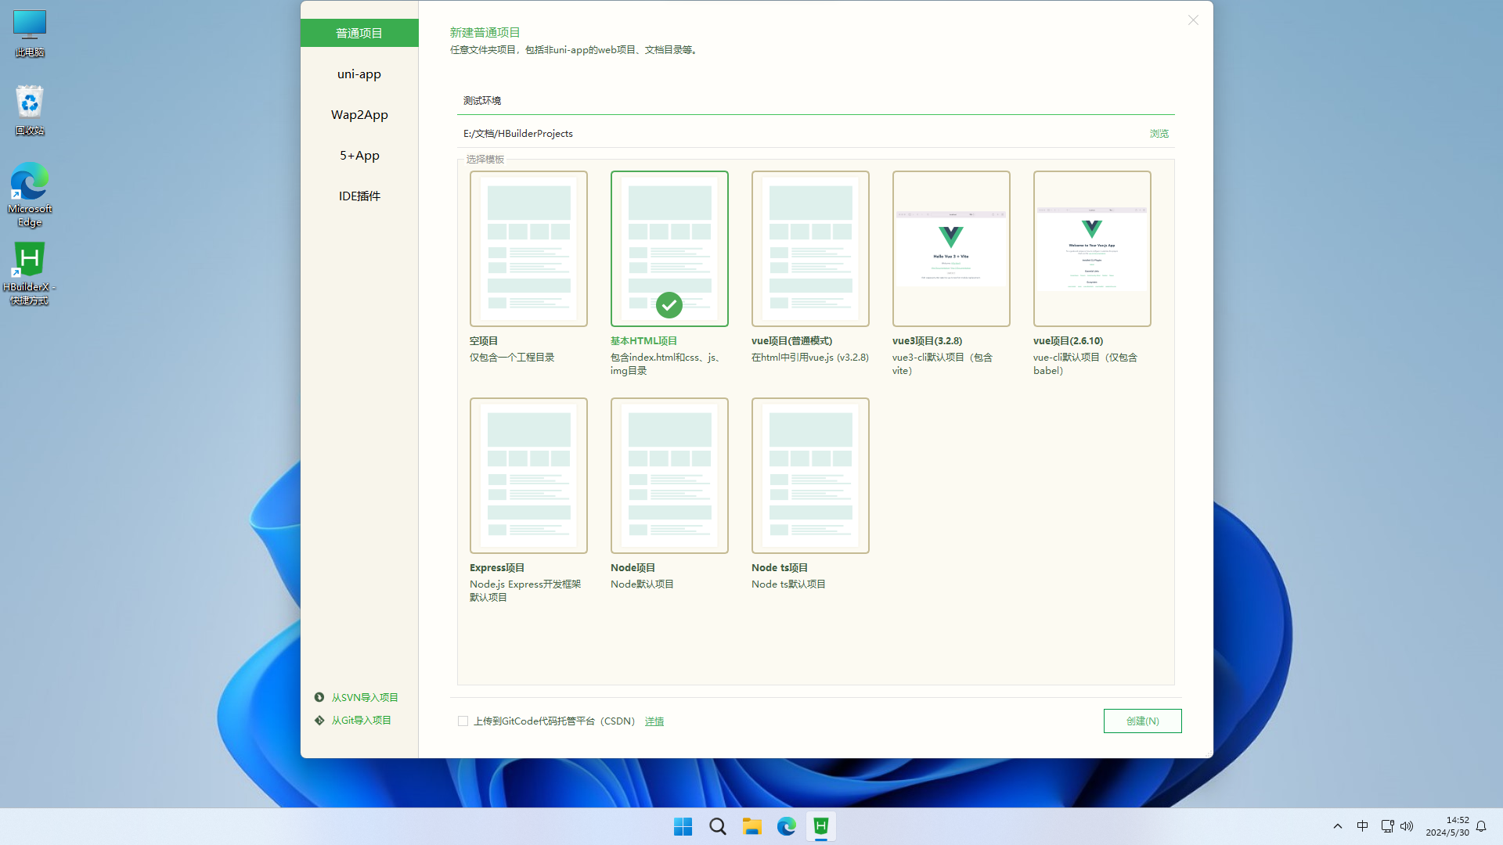Click the SVN import icon

point(319,697)
